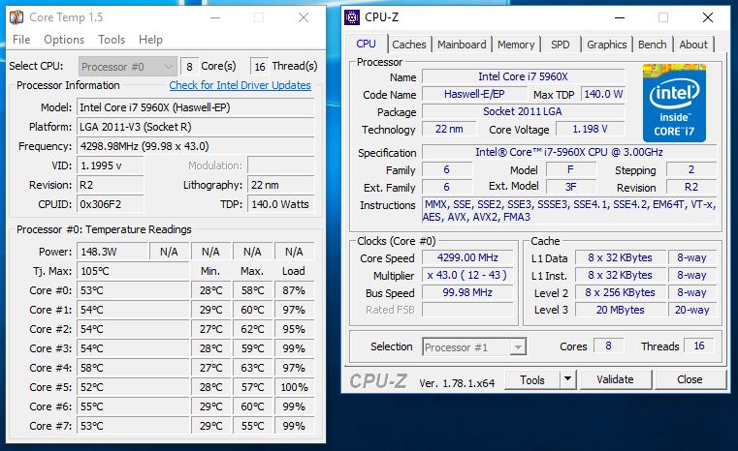Open the Selection Processor #1 dropdown in CPU-Z

[x=474, y=347]
